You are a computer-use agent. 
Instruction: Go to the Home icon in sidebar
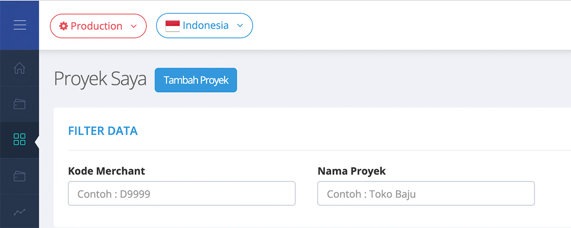click(20, 68)
